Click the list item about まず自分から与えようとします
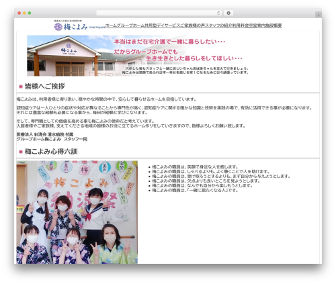The width and height of the screenshot is (336, 284). 221,176
